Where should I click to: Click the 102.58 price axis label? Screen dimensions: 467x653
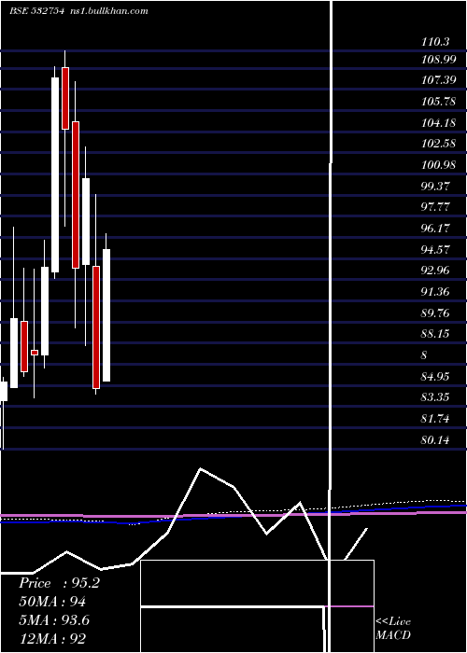pos(438,144)
